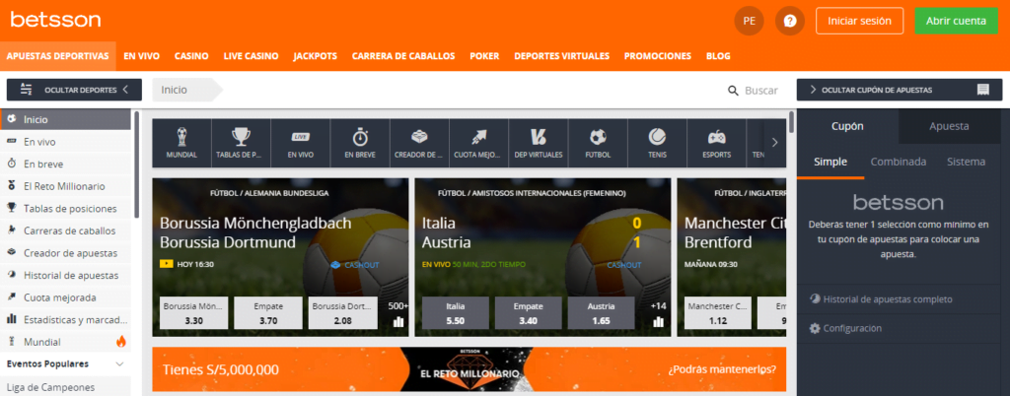Collapse Eventos Populares section

pyautogui.click(x=119, y=363)
